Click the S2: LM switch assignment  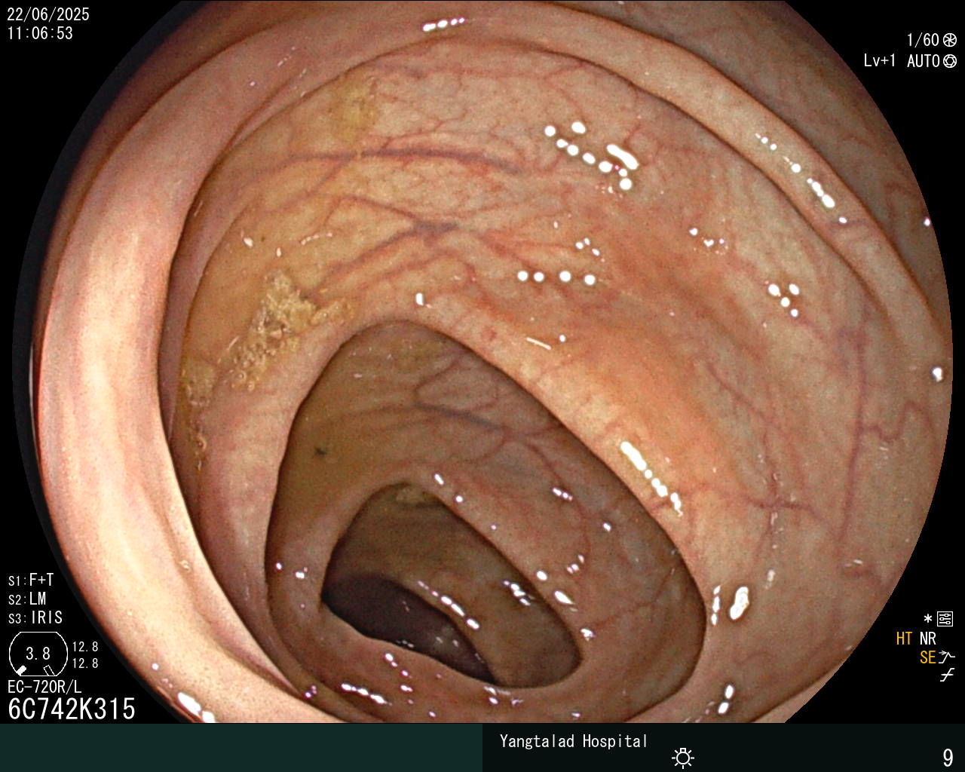coord(27,599)
